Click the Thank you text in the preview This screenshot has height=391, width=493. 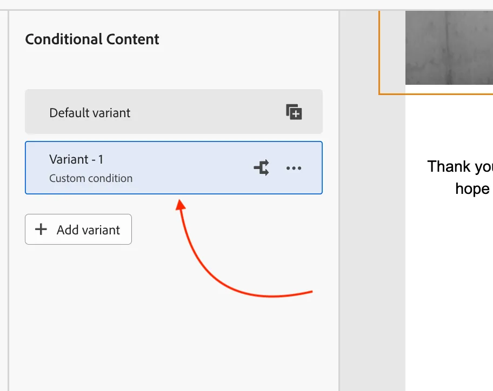(460, 166)
